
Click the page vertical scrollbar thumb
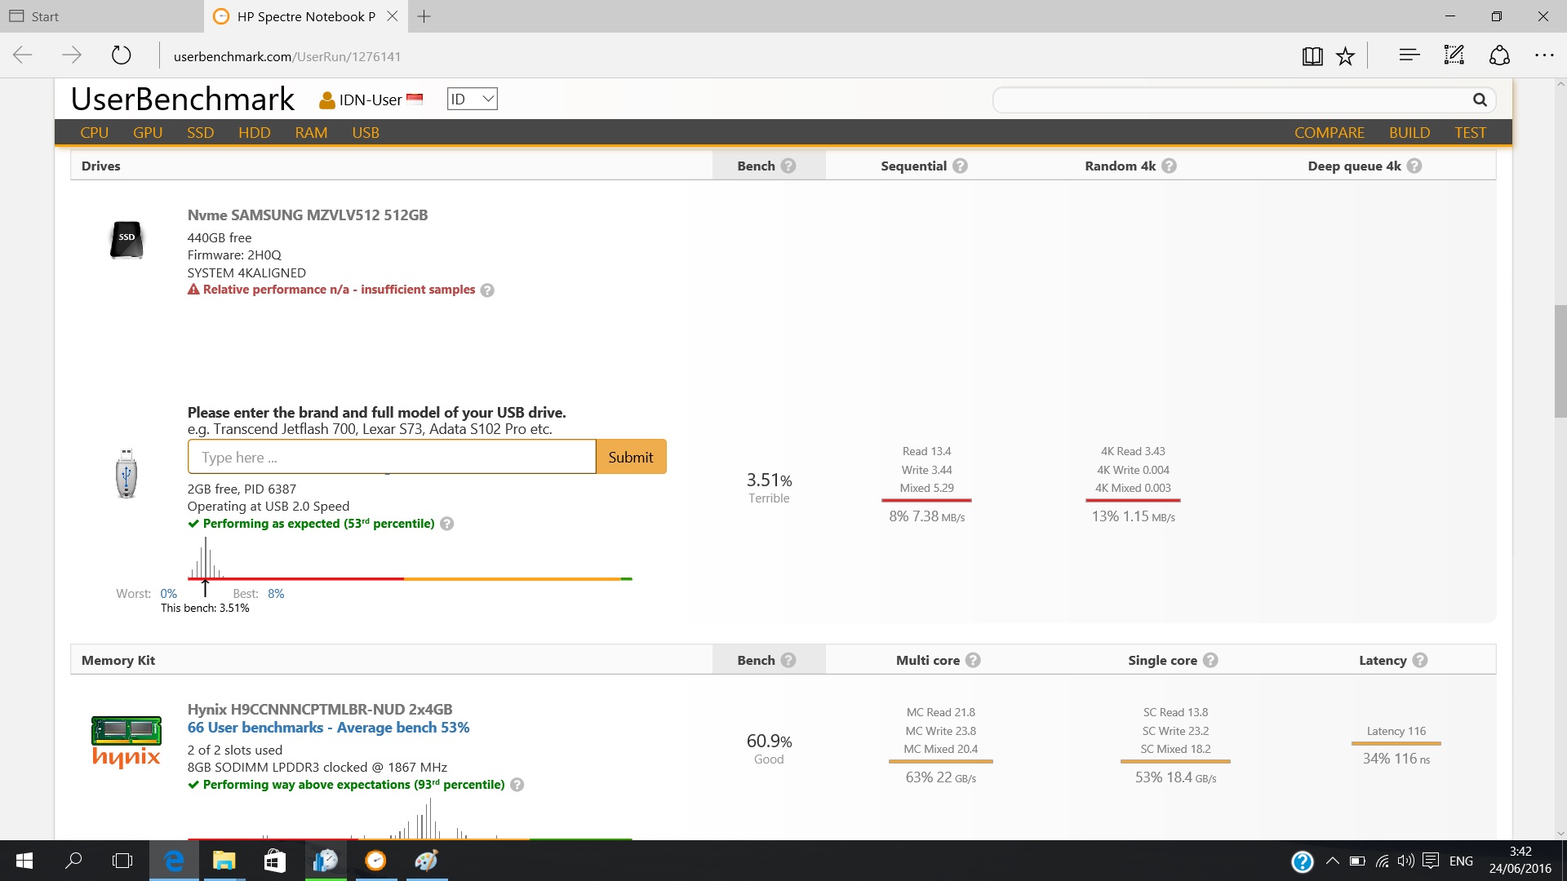coord(1560,360)
